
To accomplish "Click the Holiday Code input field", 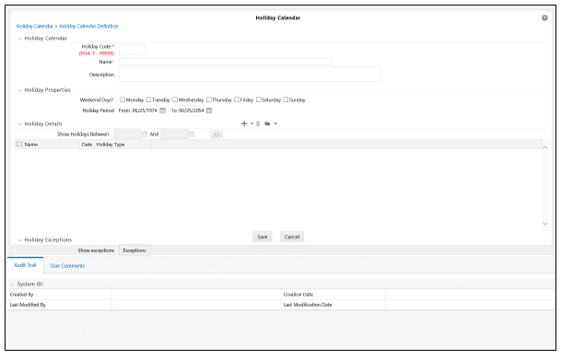I will point(133,50).
